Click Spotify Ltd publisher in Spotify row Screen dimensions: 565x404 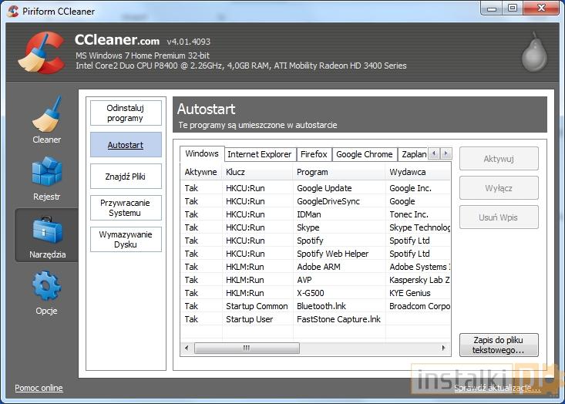click(x=409, y=241)
